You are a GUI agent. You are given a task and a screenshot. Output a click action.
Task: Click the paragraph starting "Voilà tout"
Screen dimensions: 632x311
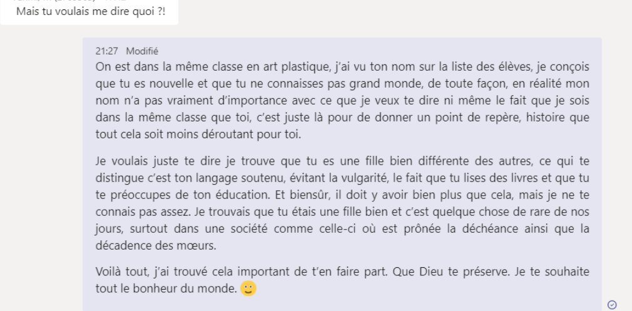[342, 280]
